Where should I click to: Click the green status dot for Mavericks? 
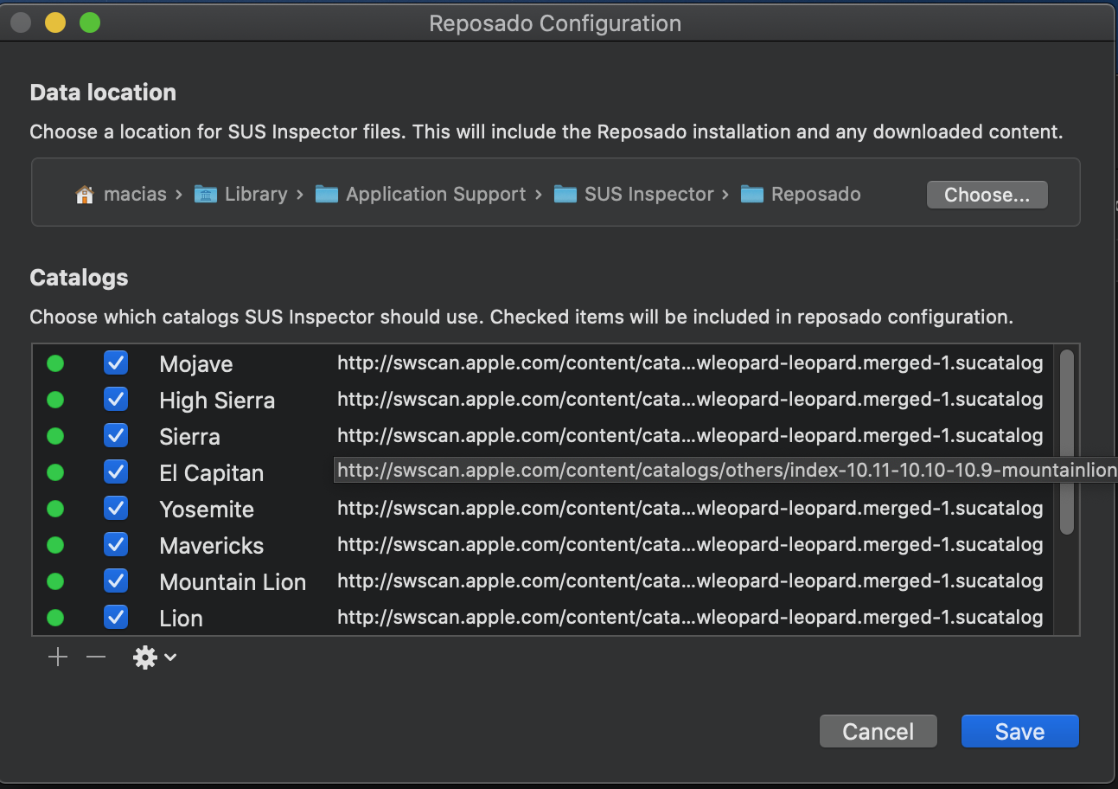click(55, 545)
